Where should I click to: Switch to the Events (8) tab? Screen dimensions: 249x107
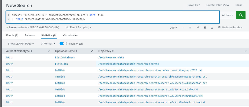coord(12,35)
